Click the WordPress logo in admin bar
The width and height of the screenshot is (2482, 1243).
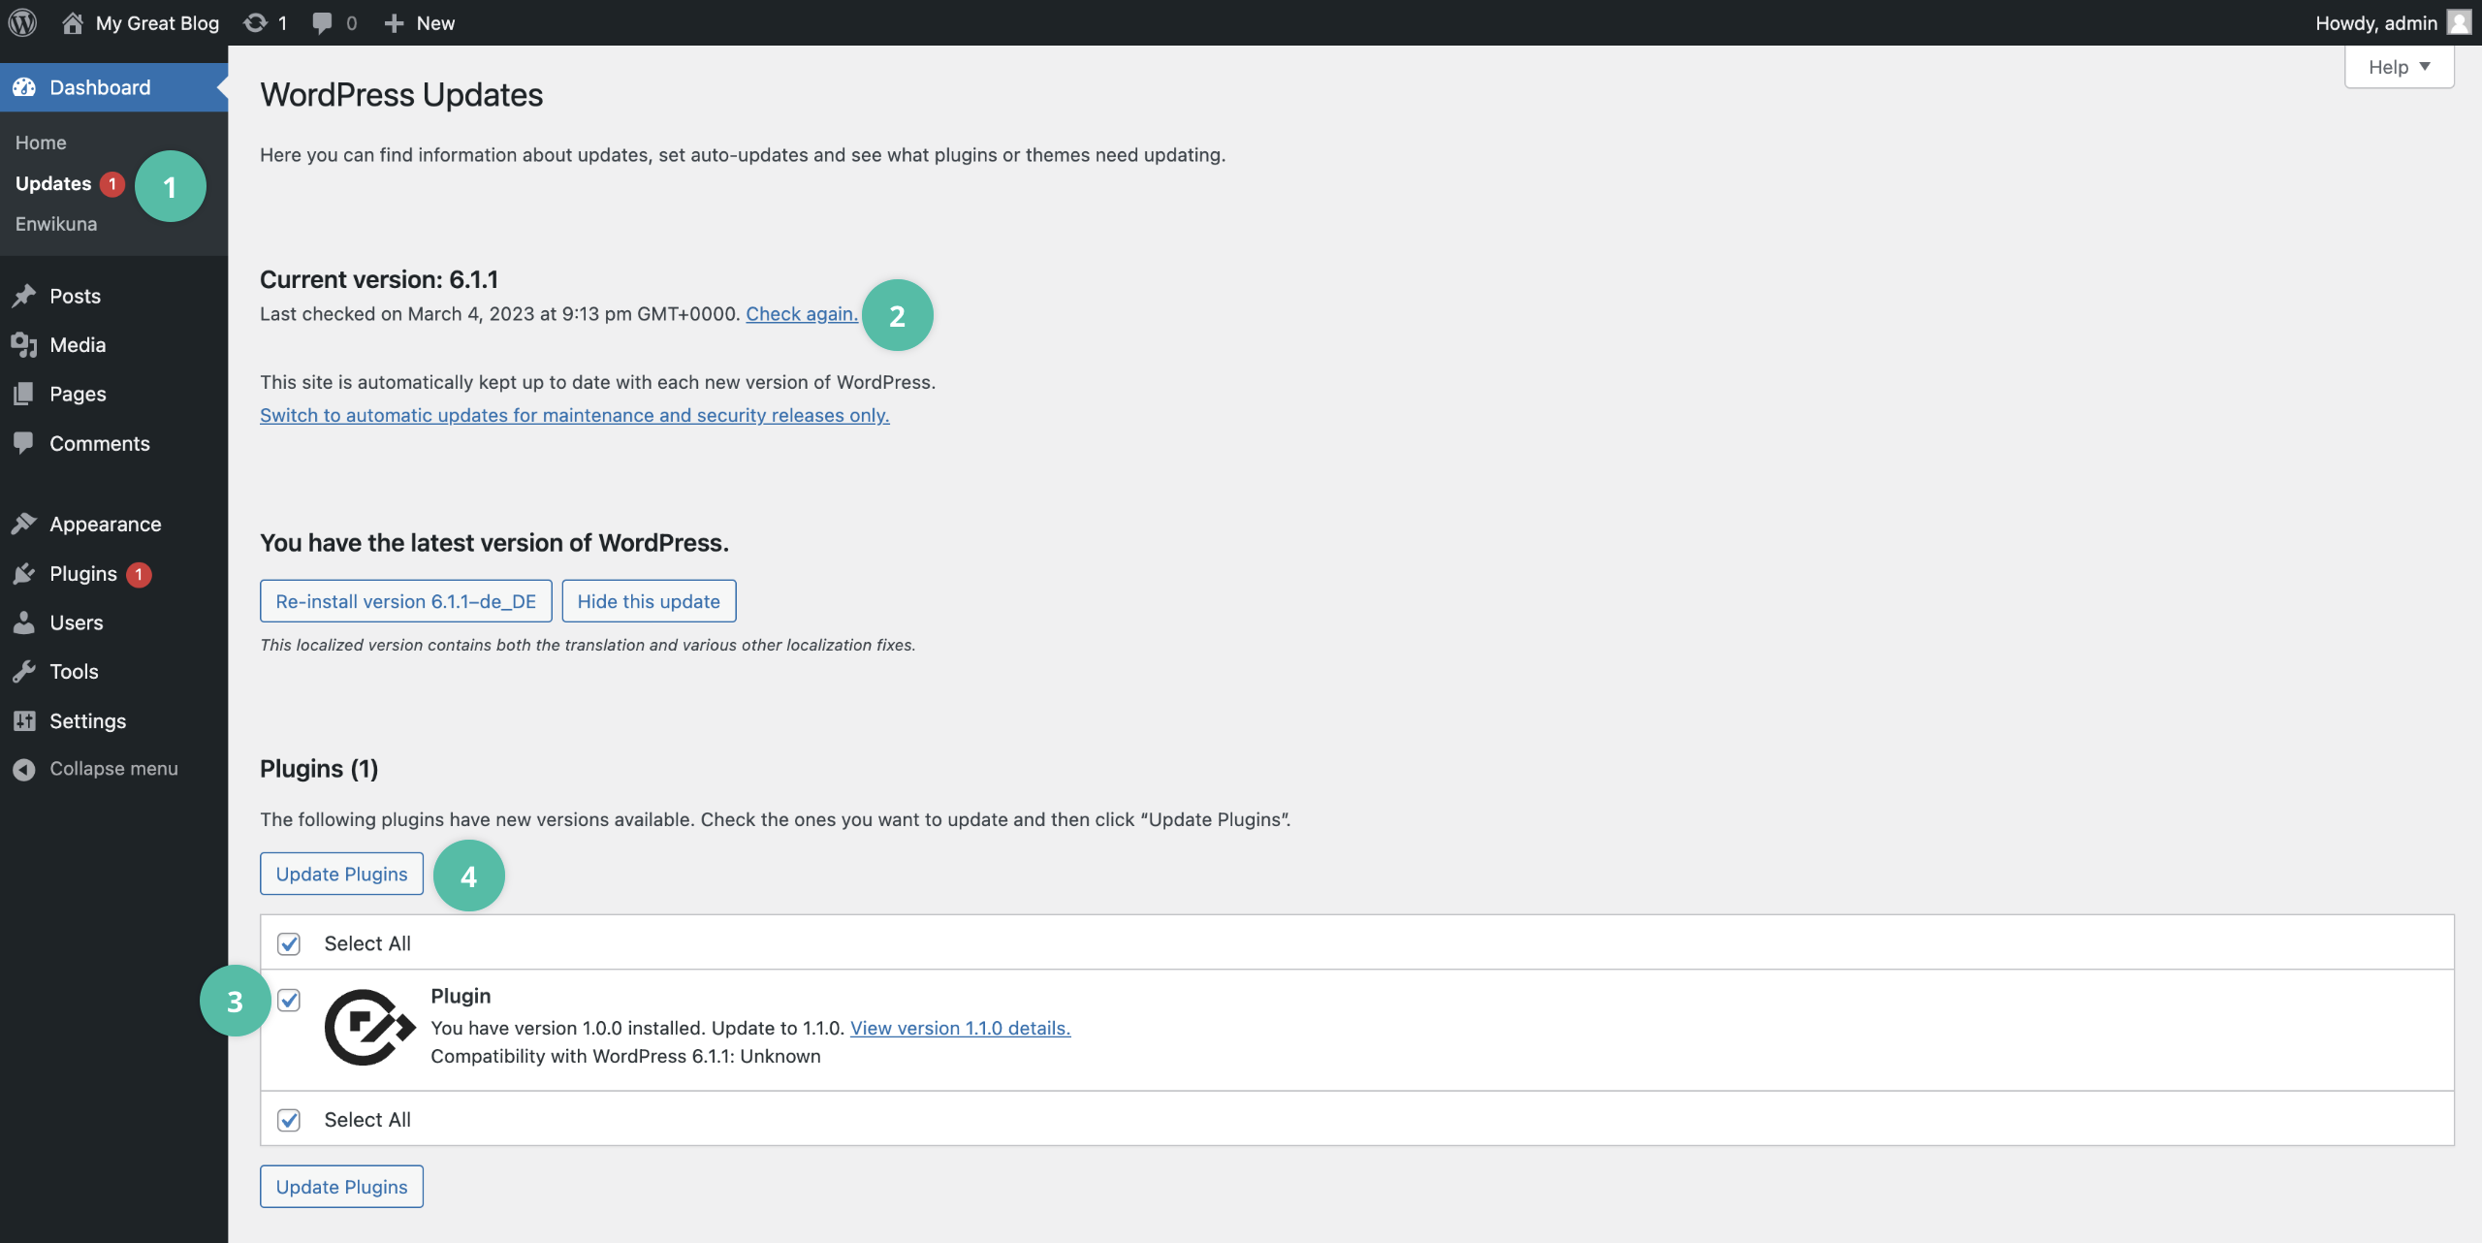[22, 22]
